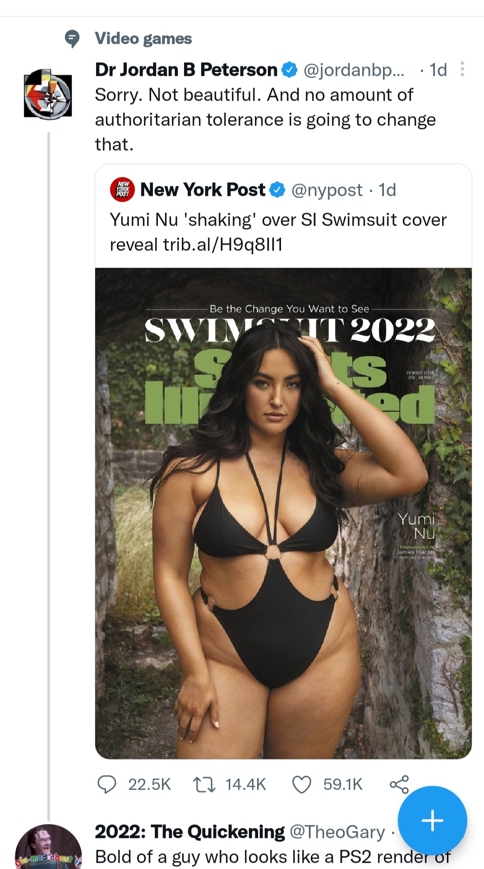Open the 2022: The Quickening profile avatar
This screenshot has width=484, height=869.
(49, 847)
